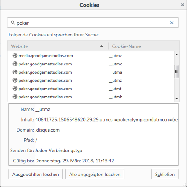The width and height of the screenshot is (187, 187).
Task: Click globe icon beside the __utma cookie
Action: [x=15, y=72]
